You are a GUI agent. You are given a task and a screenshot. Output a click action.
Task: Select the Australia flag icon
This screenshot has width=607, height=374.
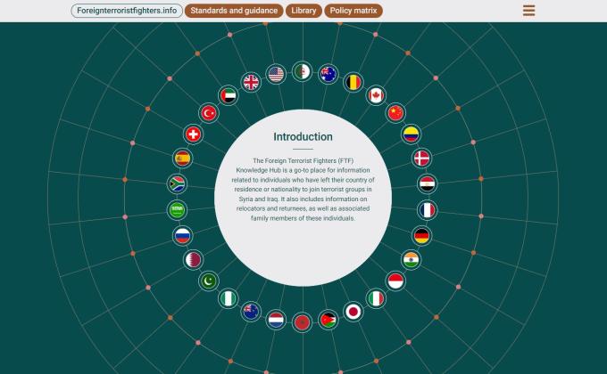[328, 74]
